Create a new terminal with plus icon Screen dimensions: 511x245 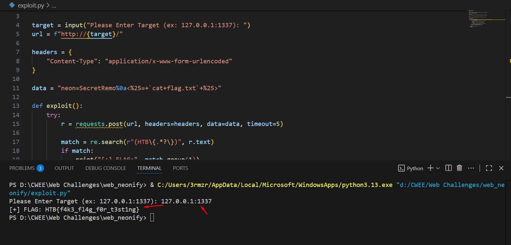pyautogui.click(x=430, y=168)
